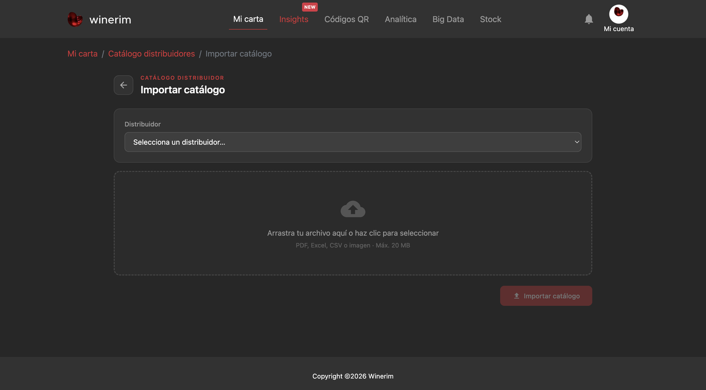Click the Importar catálogo button
The height and width of the screenshot is (390, 706).
click(546, 296)
